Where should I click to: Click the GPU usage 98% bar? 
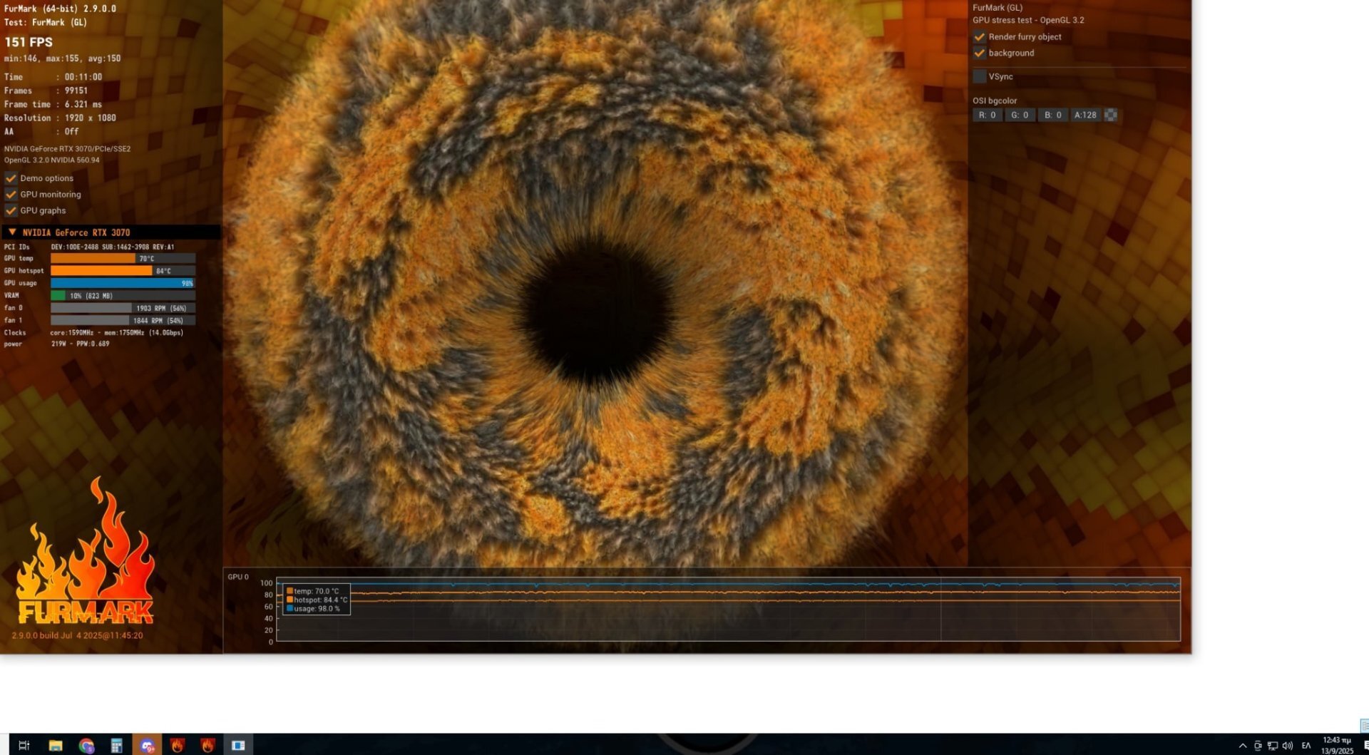click(x=123, y=283)
